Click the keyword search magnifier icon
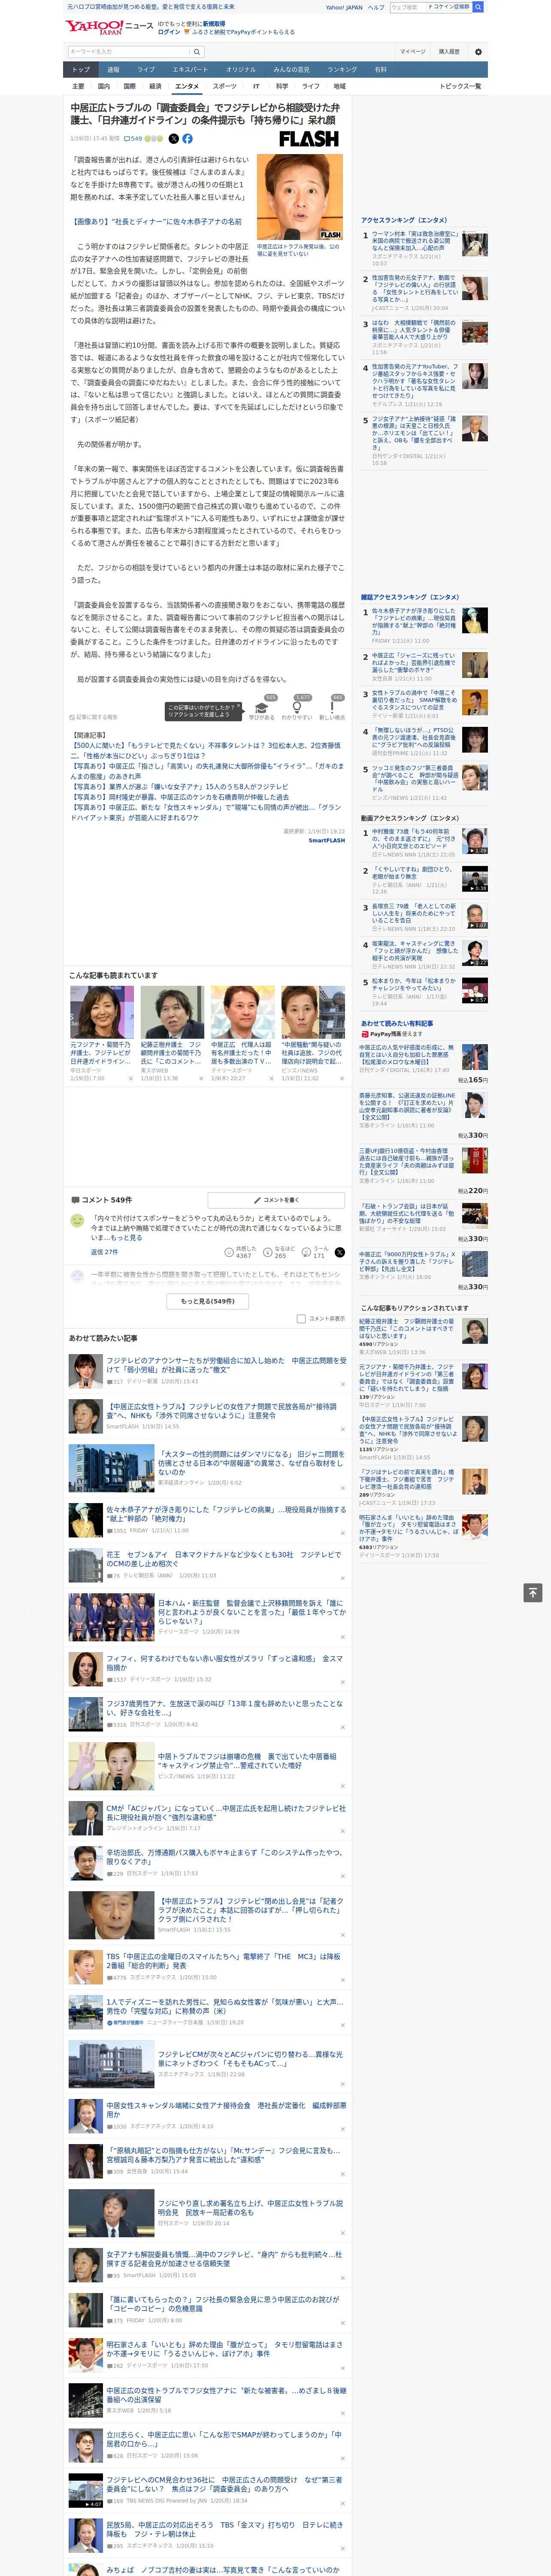The image size is (551, 2576). point(197,52)
